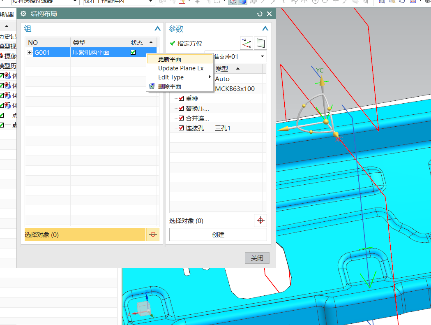Expand the G001 group row
The width and height of the screenshot is (431, 325).
pos(30,52)
